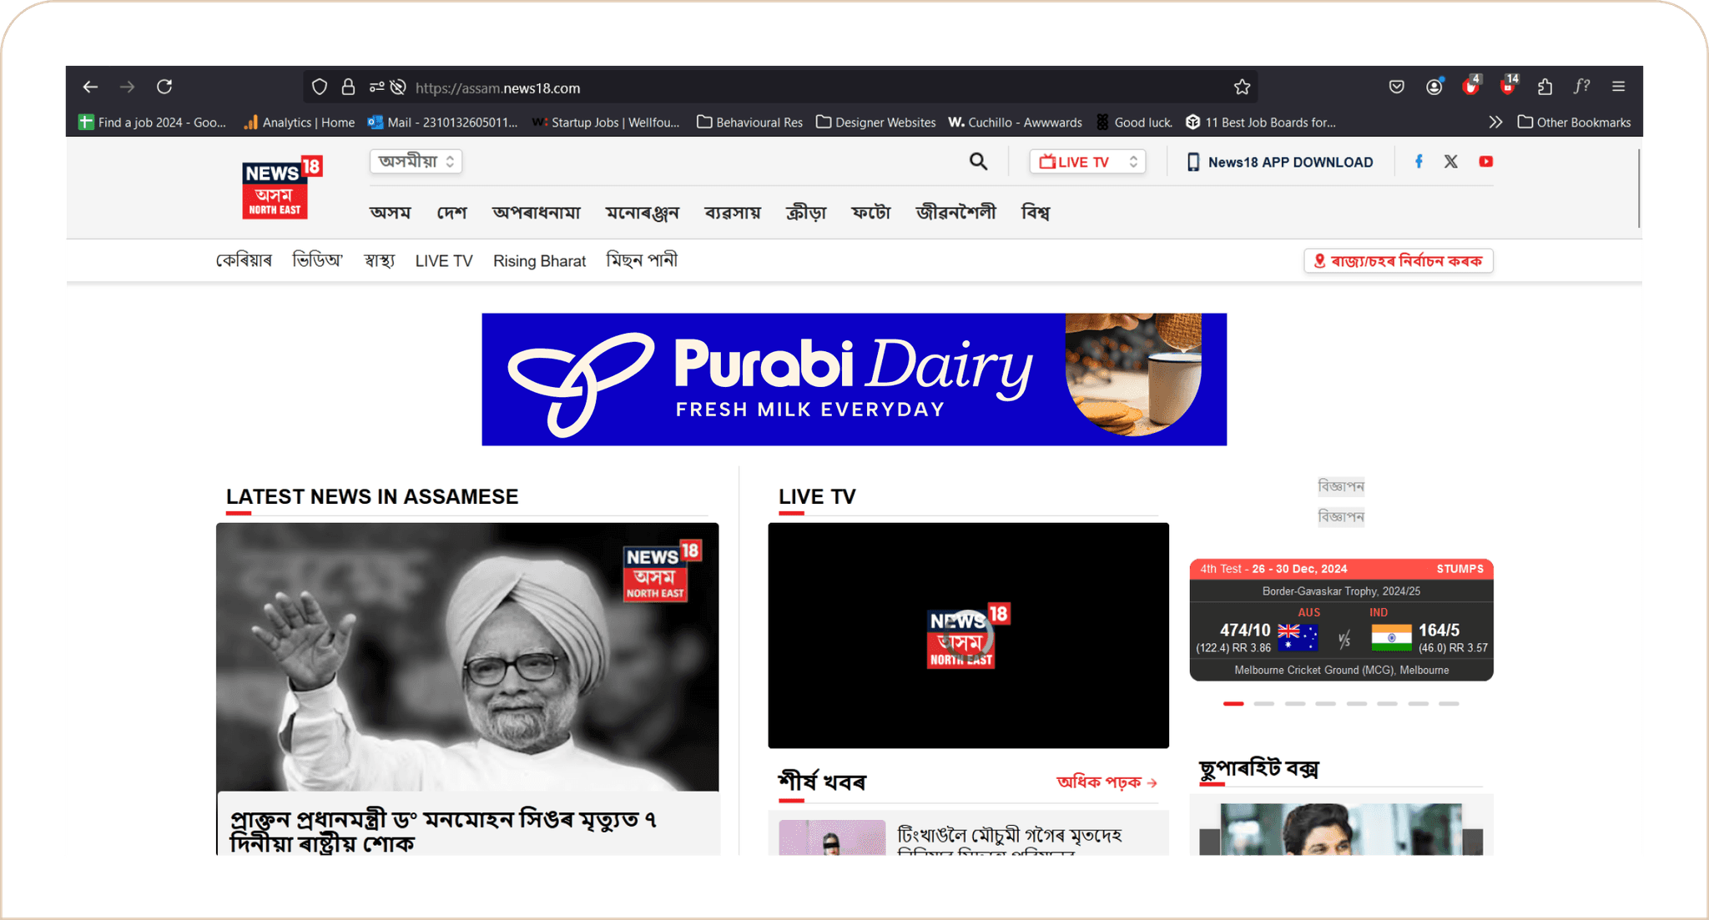Open the Purabi Dairy banner advertisement

tap(854, 380)
